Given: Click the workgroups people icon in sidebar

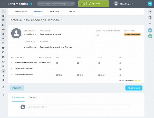Looking at the screenshot, I should click(3, 38).
